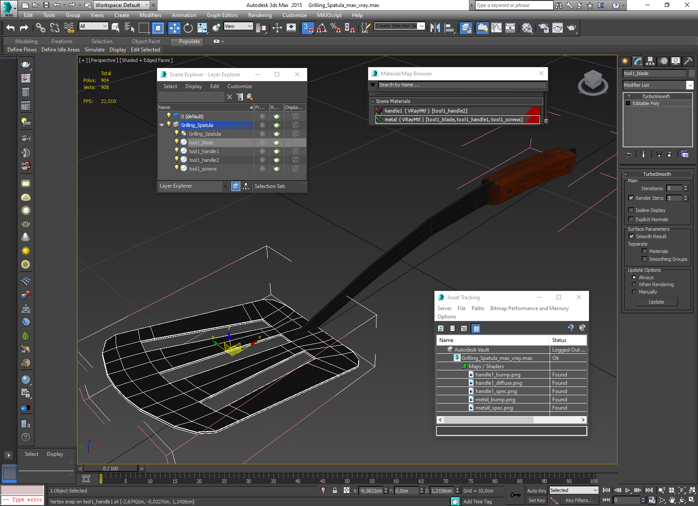Enable Isoline Display checkbox
The image size is (698, 506).
point(631,210)
